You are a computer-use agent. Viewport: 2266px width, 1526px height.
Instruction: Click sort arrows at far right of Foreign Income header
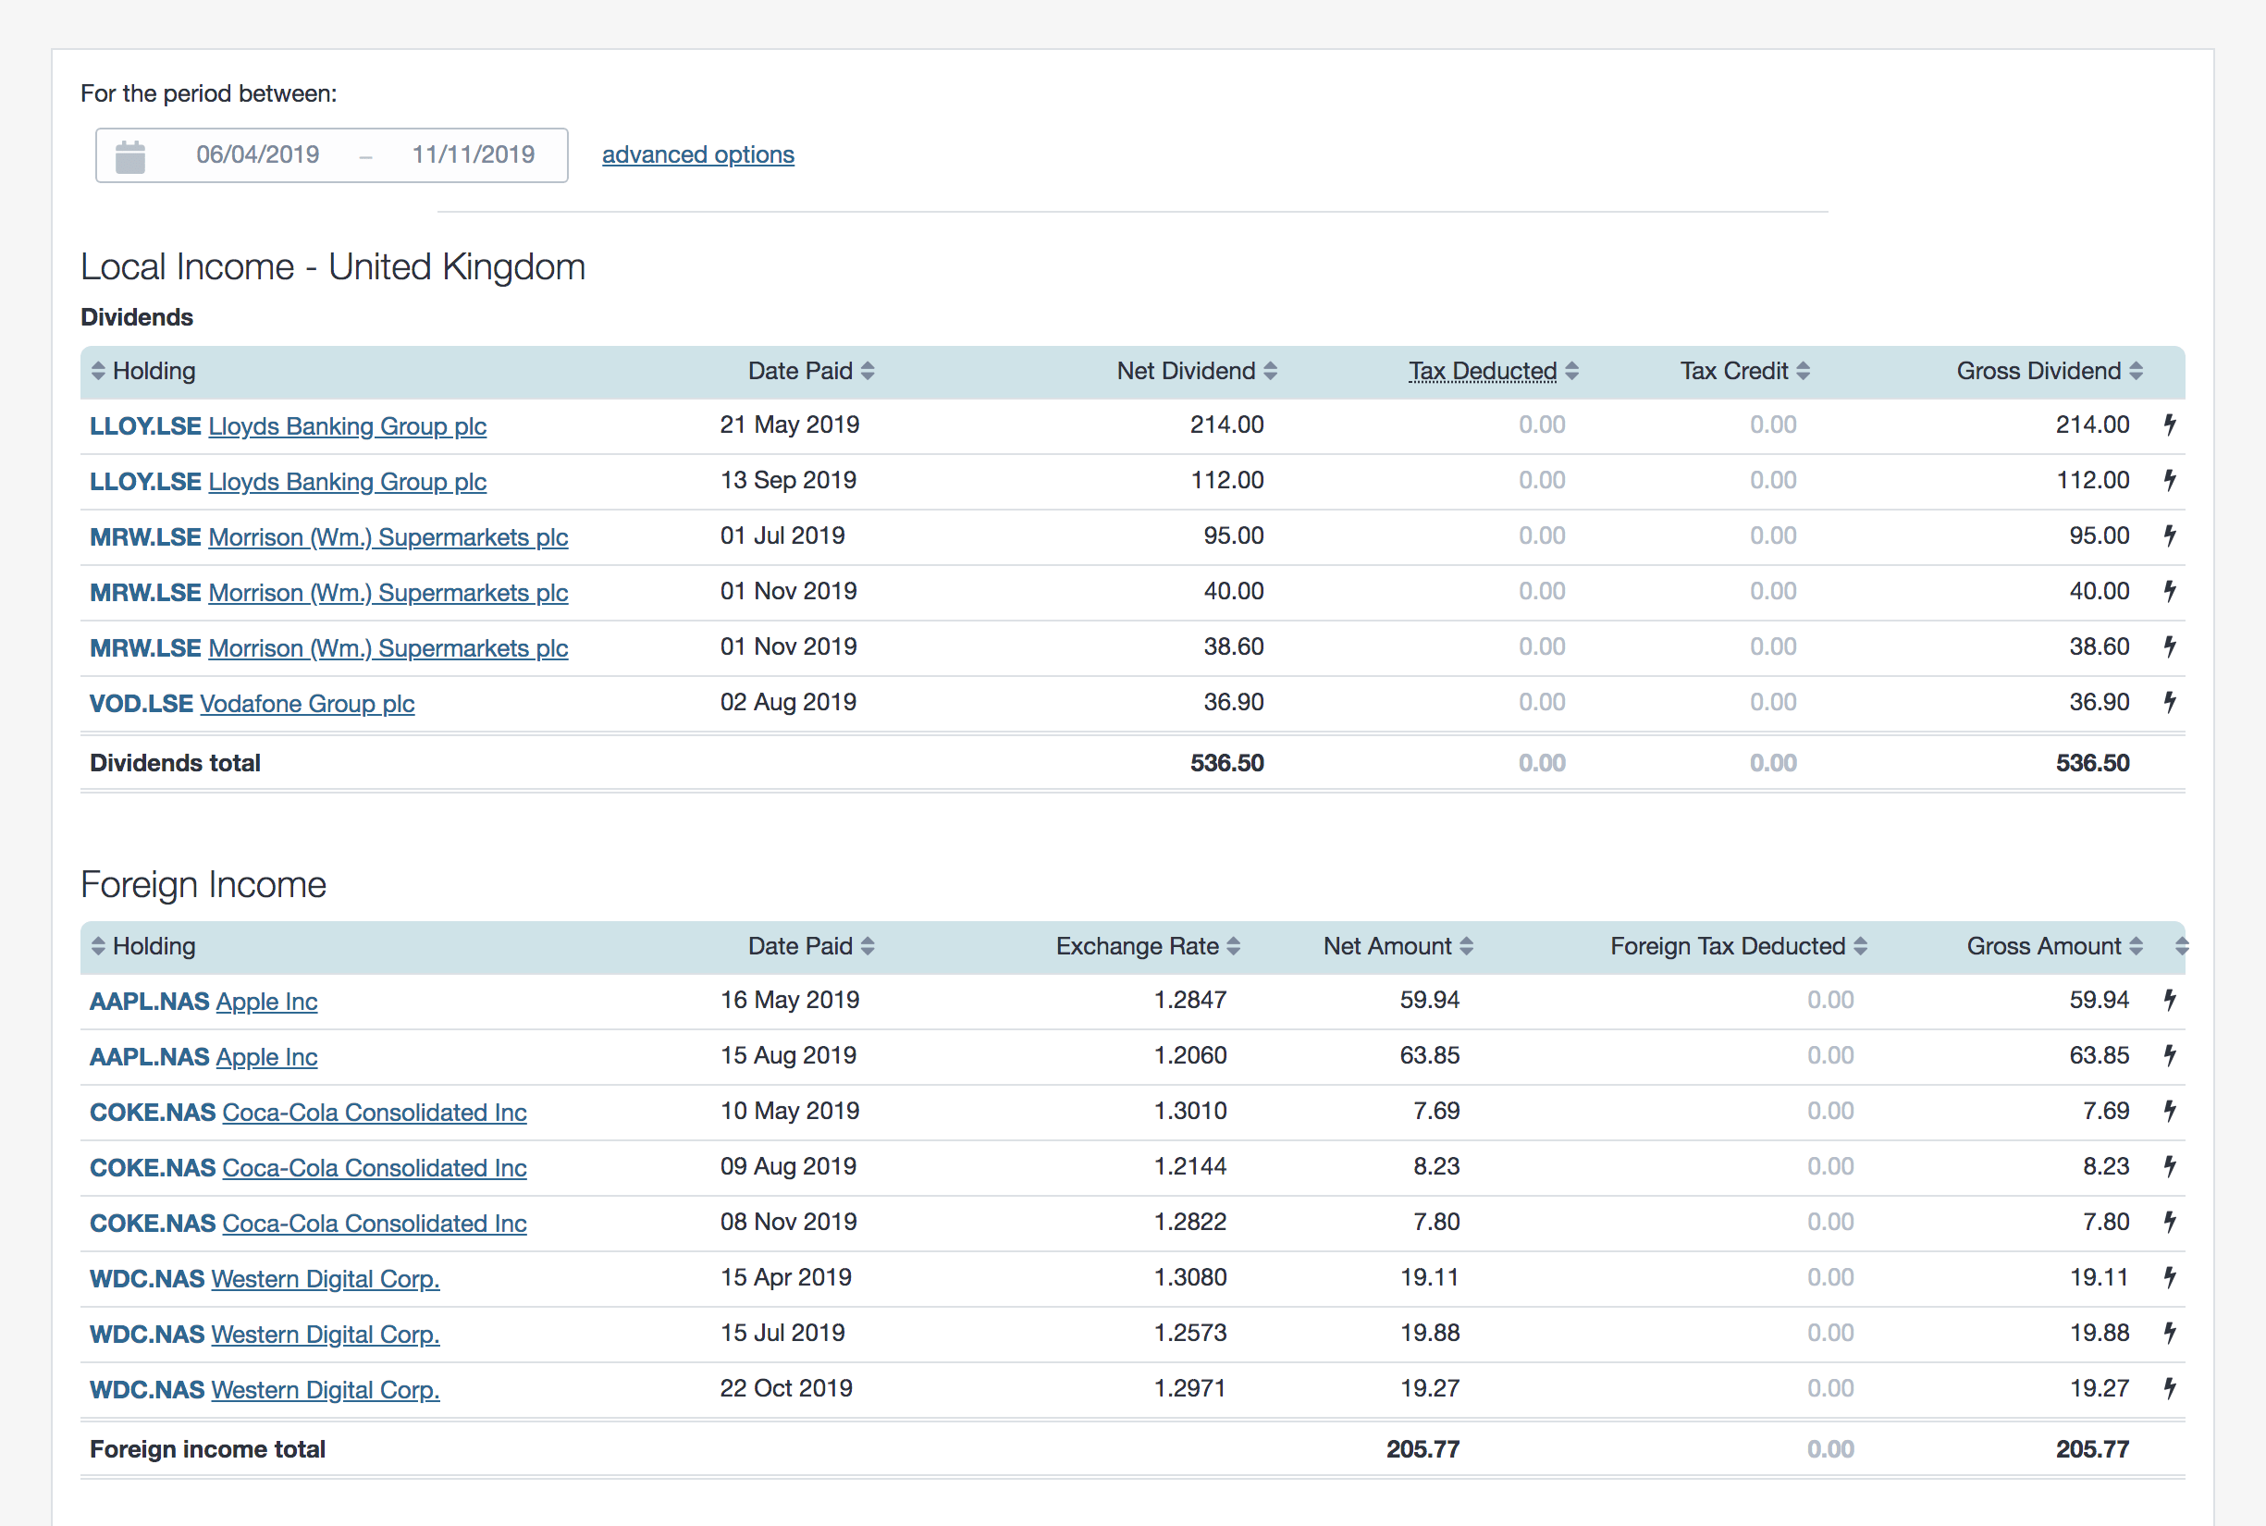point(2181,946)
